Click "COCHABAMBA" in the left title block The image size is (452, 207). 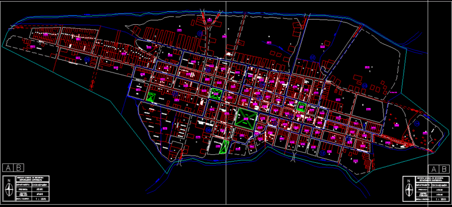pos(40,184)
